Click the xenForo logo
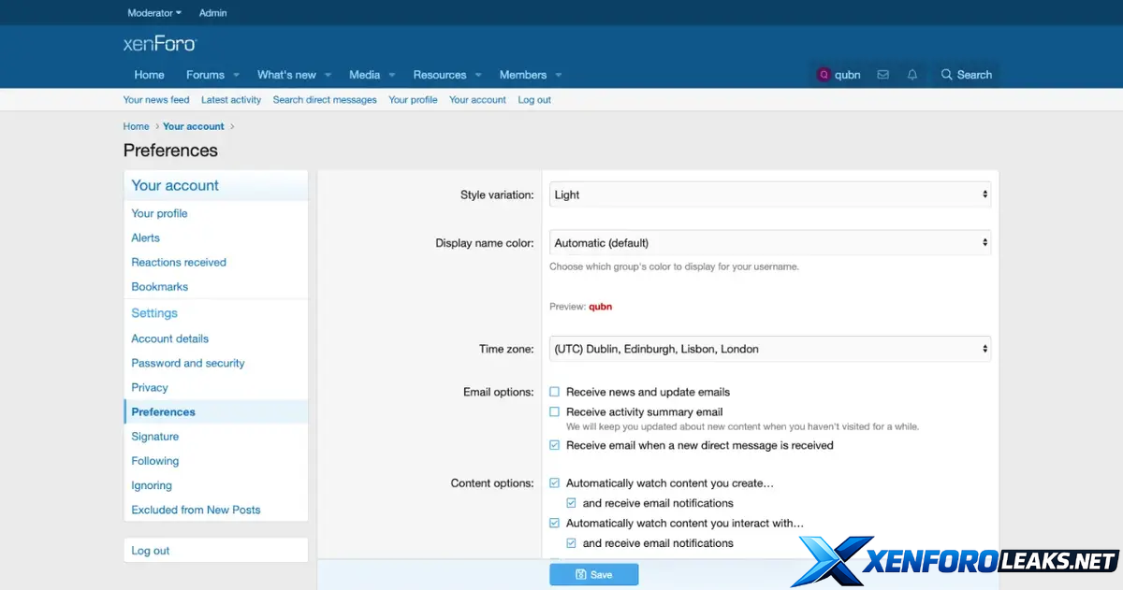Screen dimensions: 1123x590 [160, 44]
